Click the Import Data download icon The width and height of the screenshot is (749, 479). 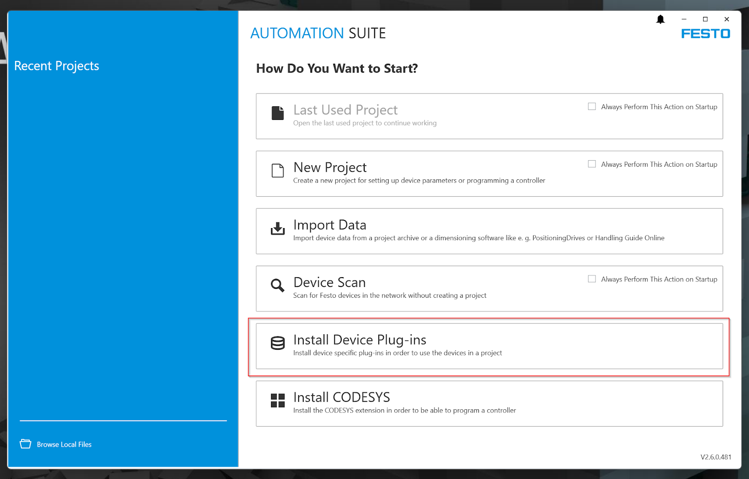click(278, 228)
